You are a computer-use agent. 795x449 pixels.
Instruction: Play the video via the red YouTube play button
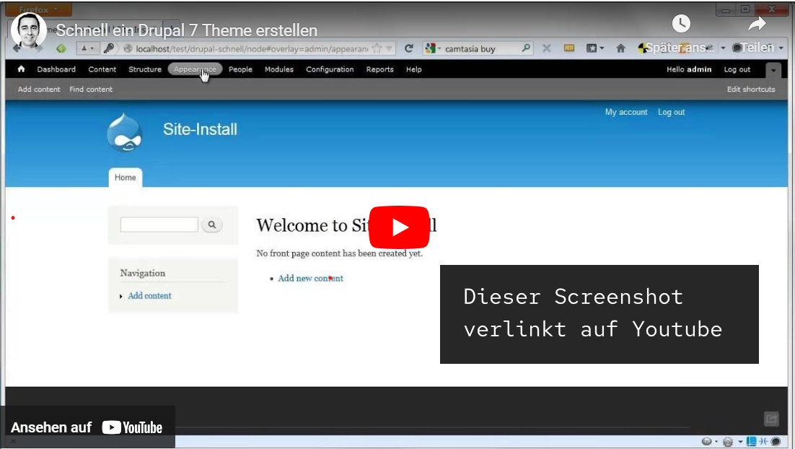(397, 225)
